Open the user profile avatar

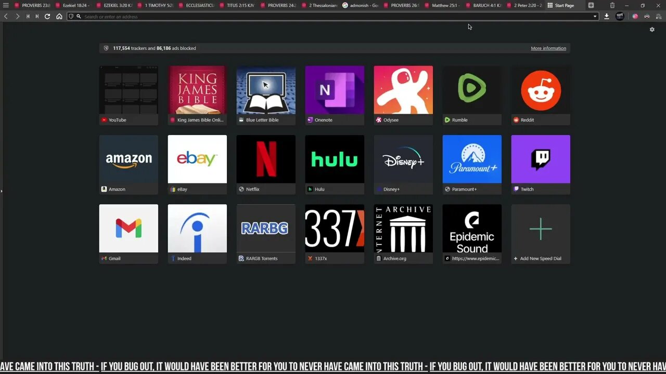pos(620,16)
